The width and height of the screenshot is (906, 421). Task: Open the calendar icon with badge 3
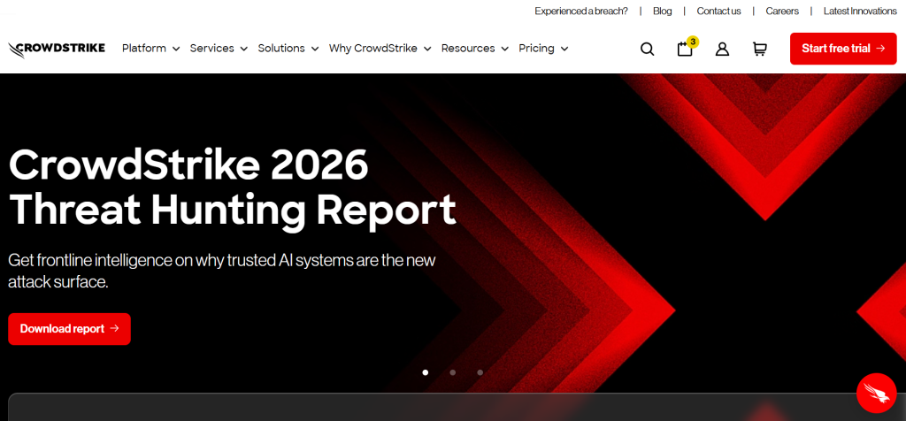pyautogui.click(x=686, y=48)
